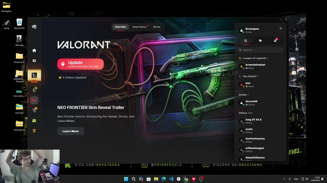
Task: Collapse the Online friends group
Action: [244, 95]
